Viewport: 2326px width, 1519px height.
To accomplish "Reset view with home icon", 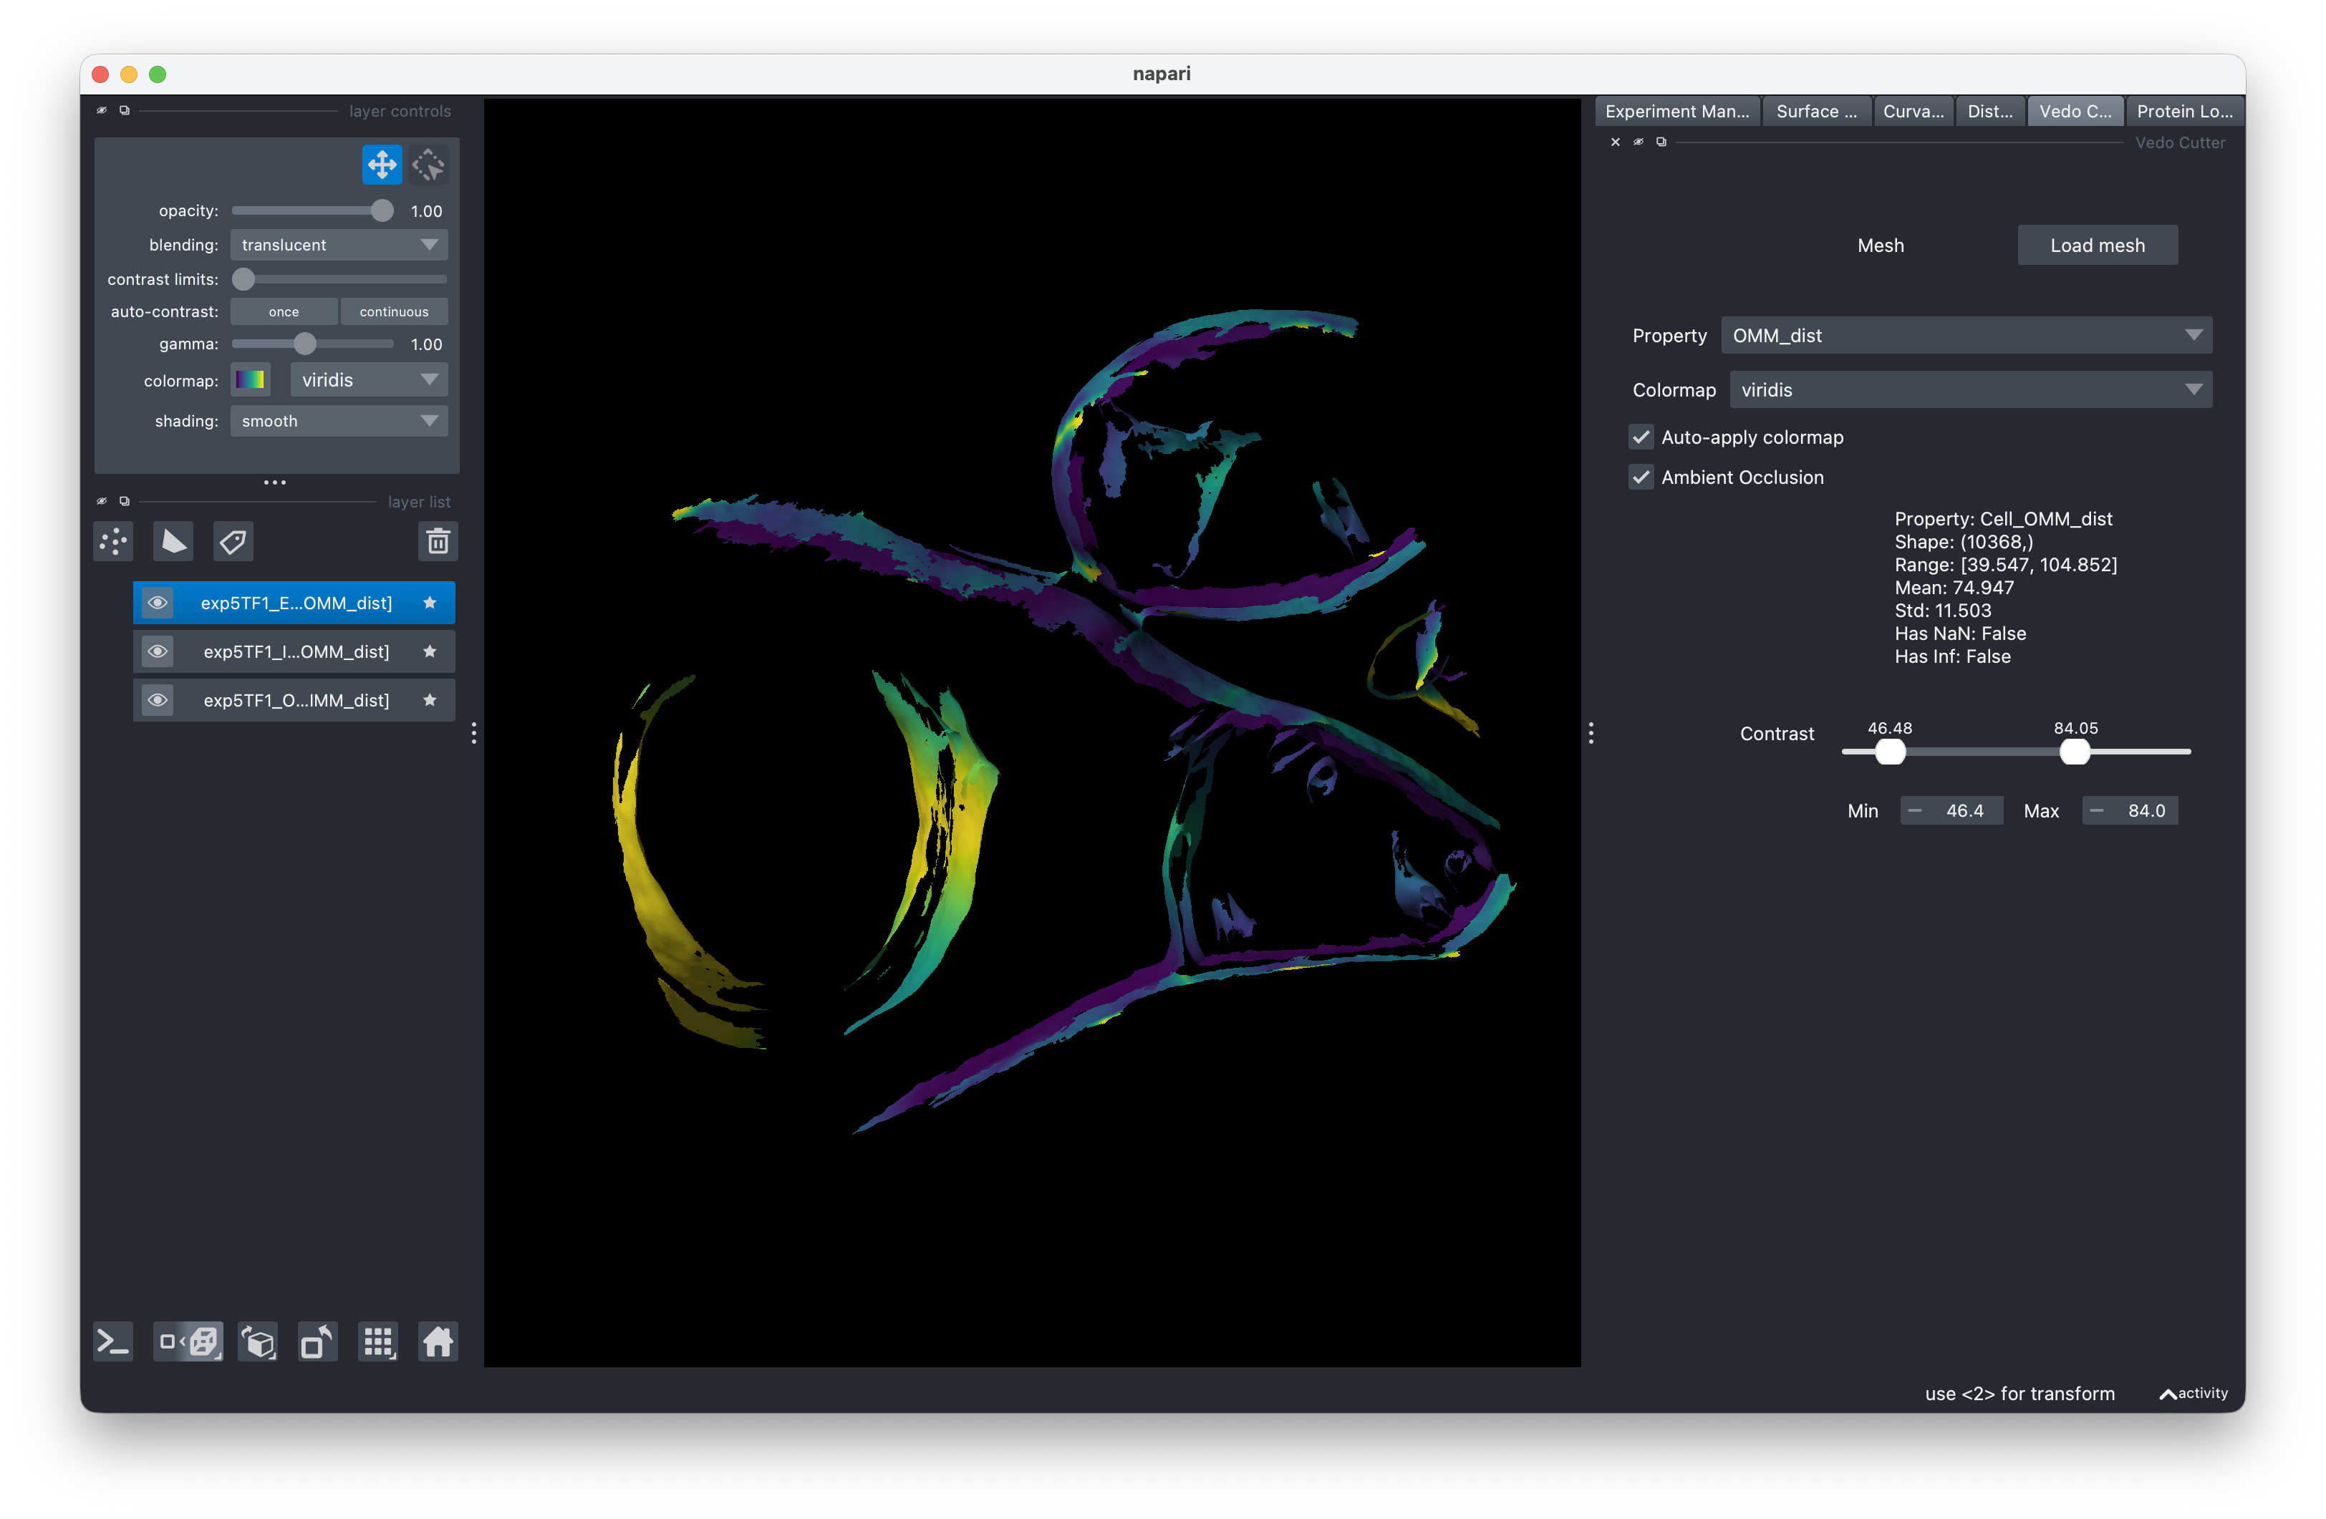I will pos(438,1341).
